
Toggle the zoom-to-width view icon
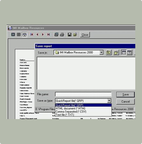click(24, 34)
